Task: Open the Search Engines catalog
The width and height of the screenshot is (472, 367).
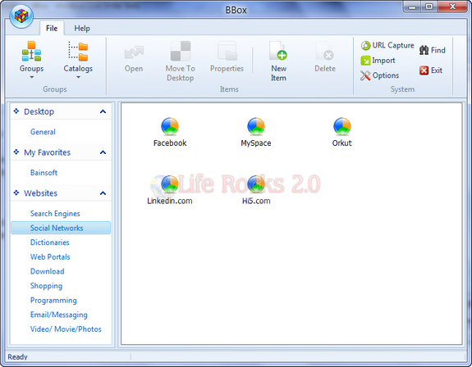Action: pyautogui.click(x=55, y=214)
